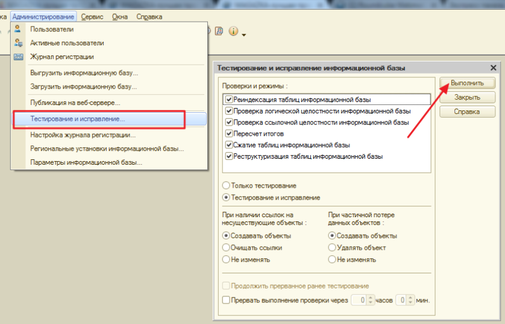Select the Очищать ссылки radio button
This screenshot has width=505, height=324.
click(226, 247)
